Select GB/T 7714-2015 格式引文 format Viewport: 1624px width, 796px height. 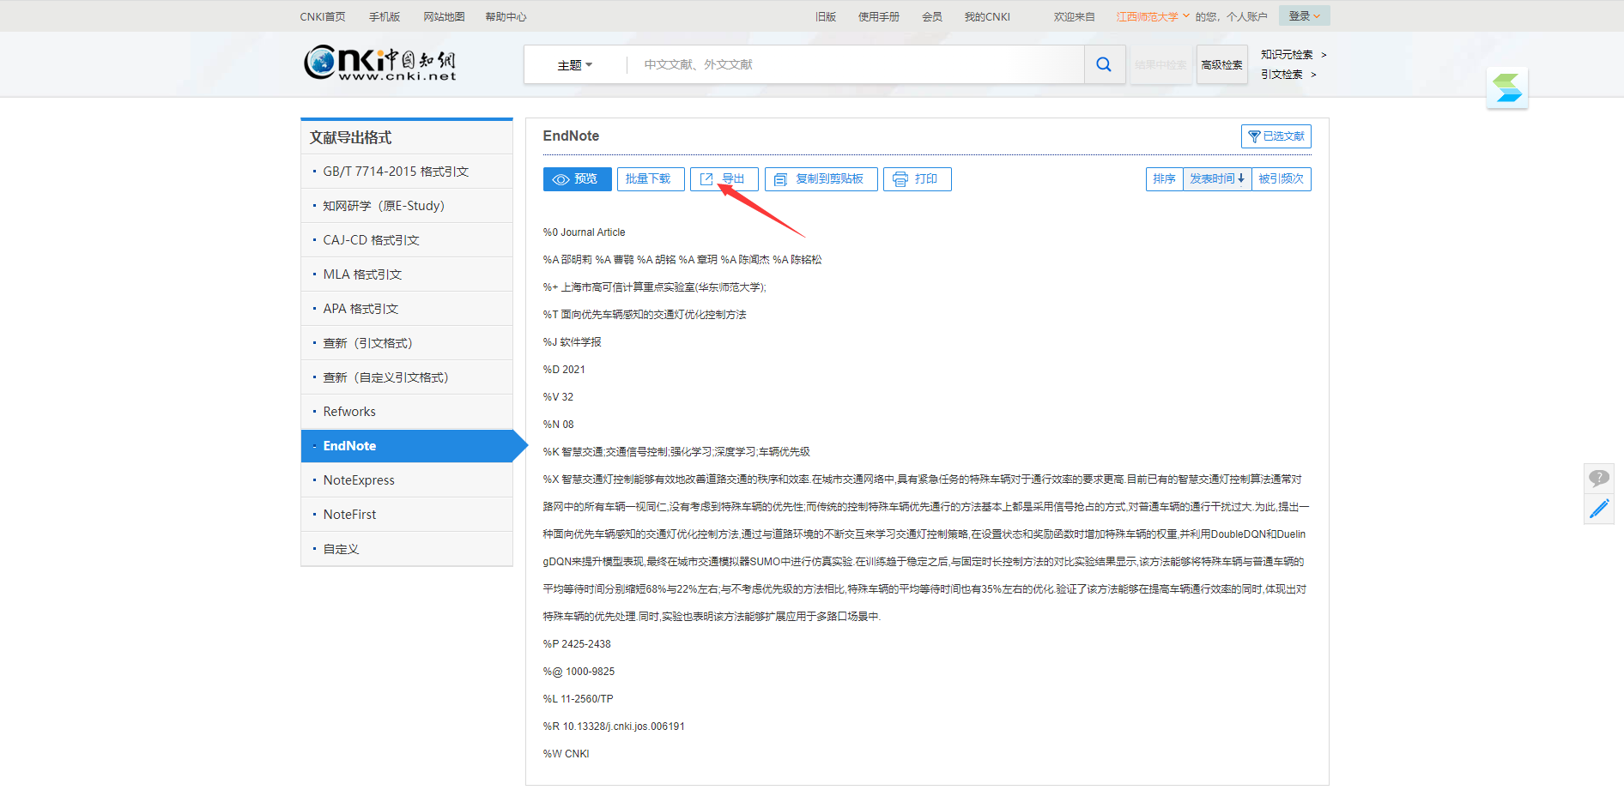pos(407,172)
